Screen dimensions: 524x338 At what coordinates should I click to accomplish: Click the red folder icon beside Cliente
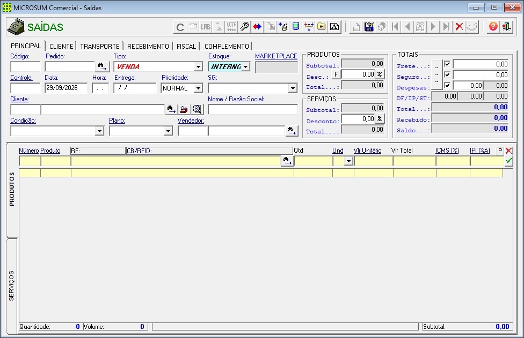click(184, 109)
